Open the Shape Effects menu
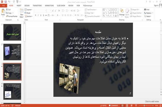The image size is (162, 107). pos(136,16)
